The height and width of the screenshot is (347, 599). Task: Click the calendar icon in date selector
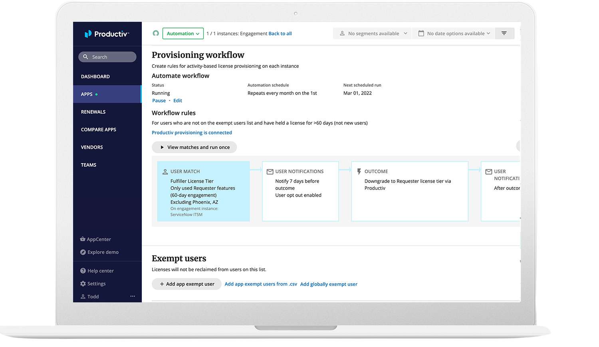click(421, 34)
